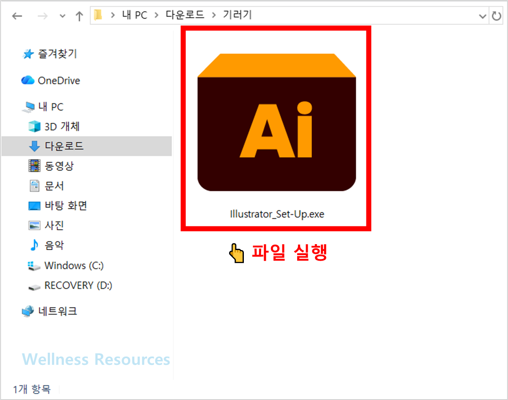Expand the chevron after 다운로드 in path

coord(213,16)
